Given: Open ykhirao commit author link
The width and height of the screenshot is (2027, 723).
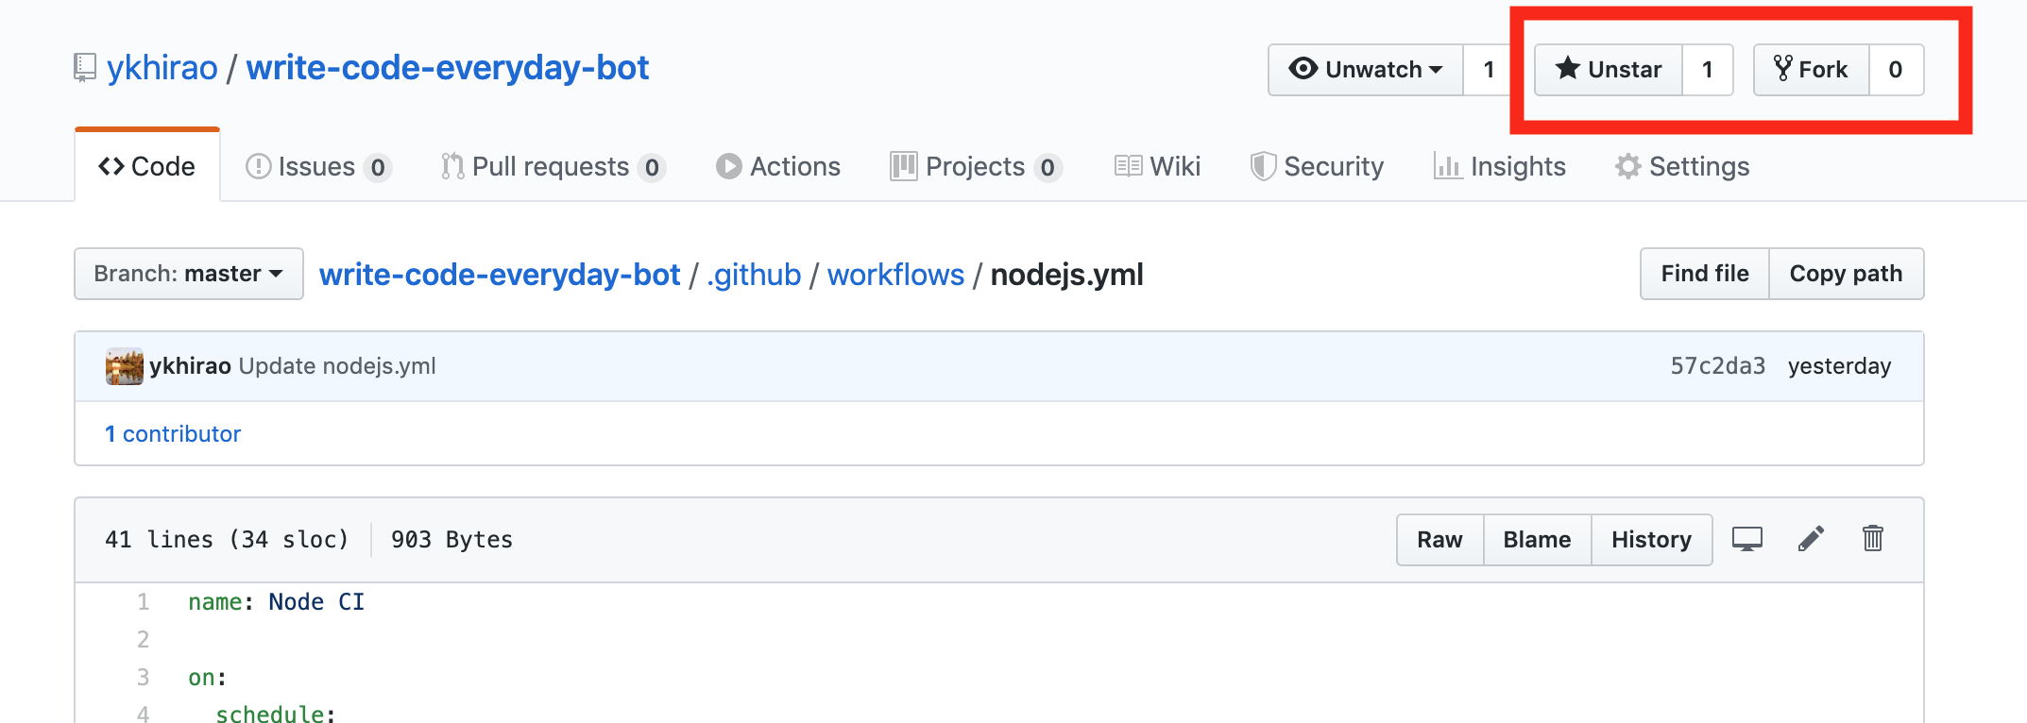Looking at the screenshot, I should pos(190,366).
